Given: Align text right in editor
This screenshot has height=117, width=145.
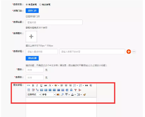Looking at the screenshot, I should (x=70, y=85).
